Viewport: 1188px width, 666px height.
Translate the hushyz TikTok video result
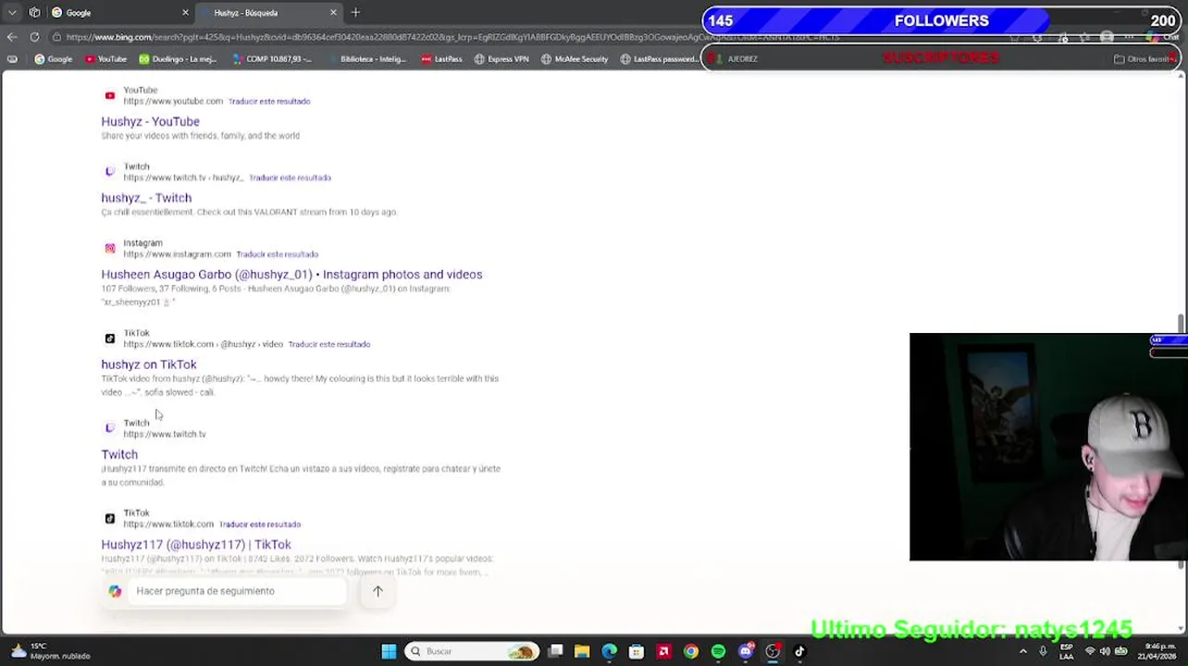pos(328,344)
